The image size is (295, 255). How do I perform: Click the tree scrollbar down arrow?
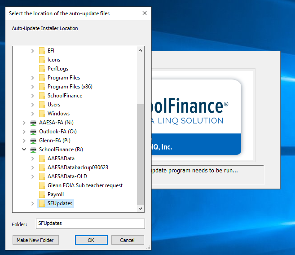[x=140, y=209]
